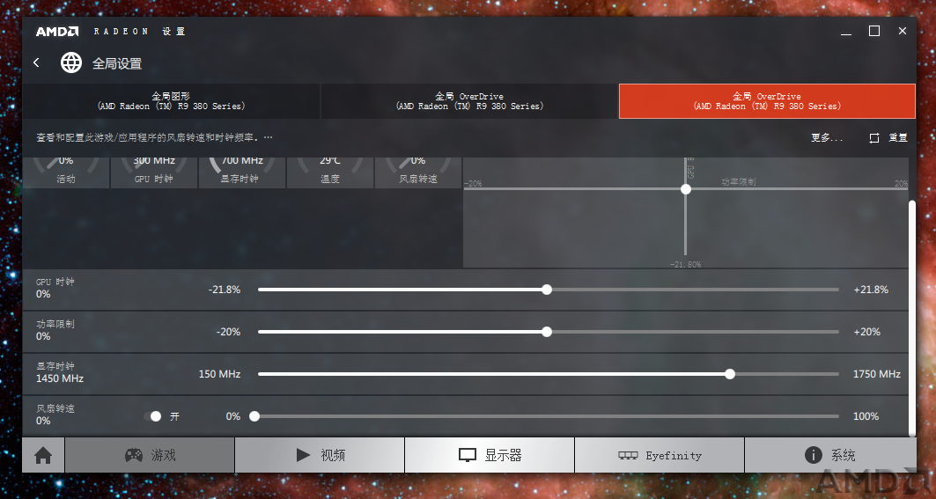936x499 pixels.
Task: Click the white point on power graph
Action: (x=686, y=189)
